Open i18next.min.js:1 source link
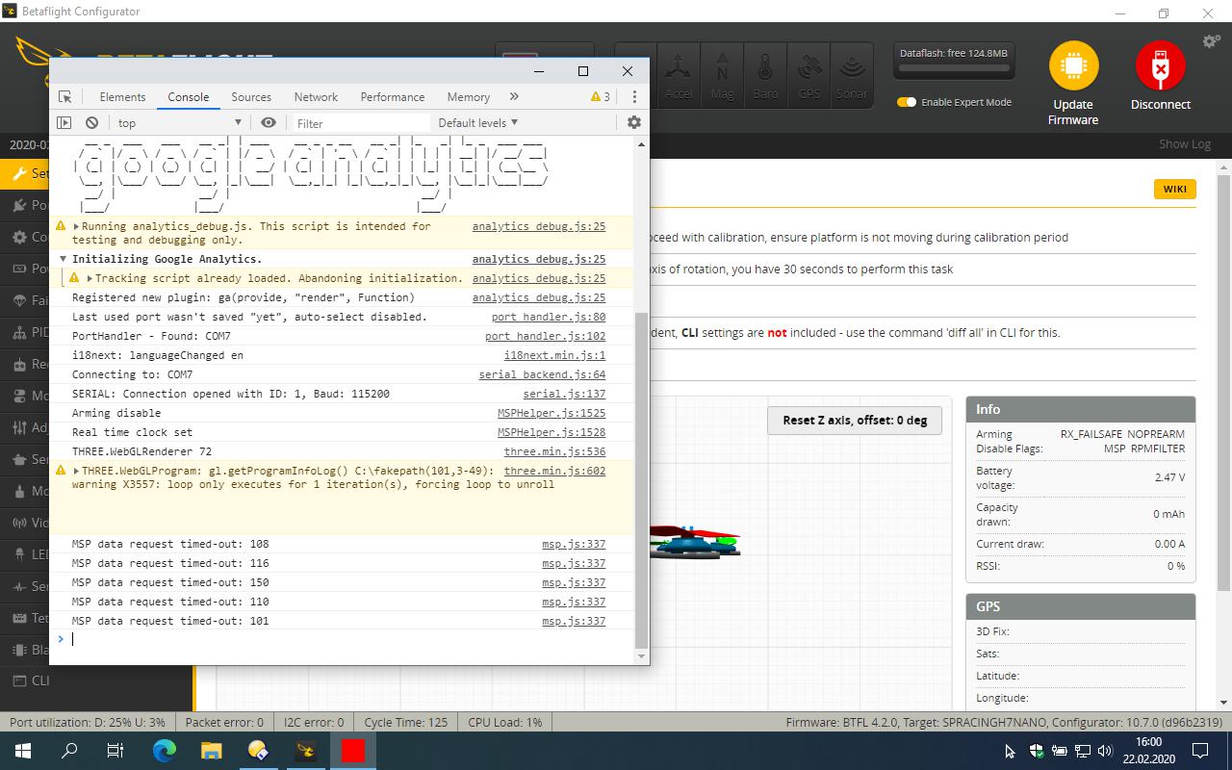1232x770 pixels. pyautogui.click(x=555, y=355)
